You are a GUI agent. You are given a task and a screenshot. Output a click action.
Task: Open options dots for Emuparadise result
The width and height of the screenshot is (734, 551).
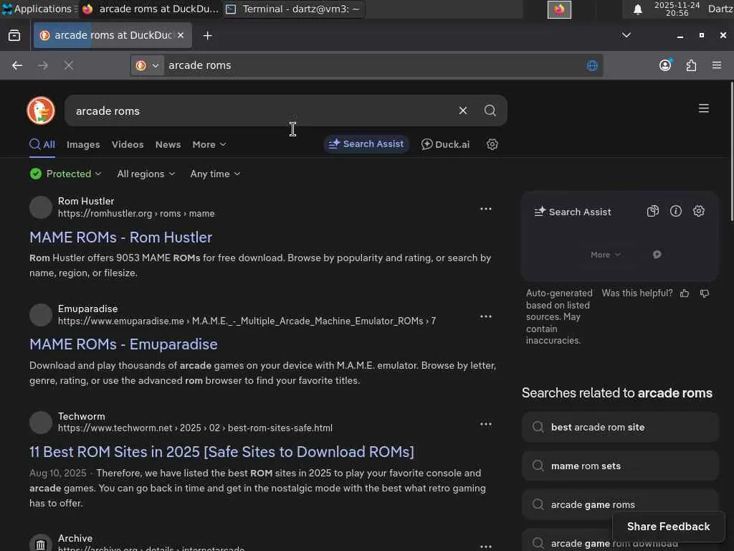coord(486,316)
